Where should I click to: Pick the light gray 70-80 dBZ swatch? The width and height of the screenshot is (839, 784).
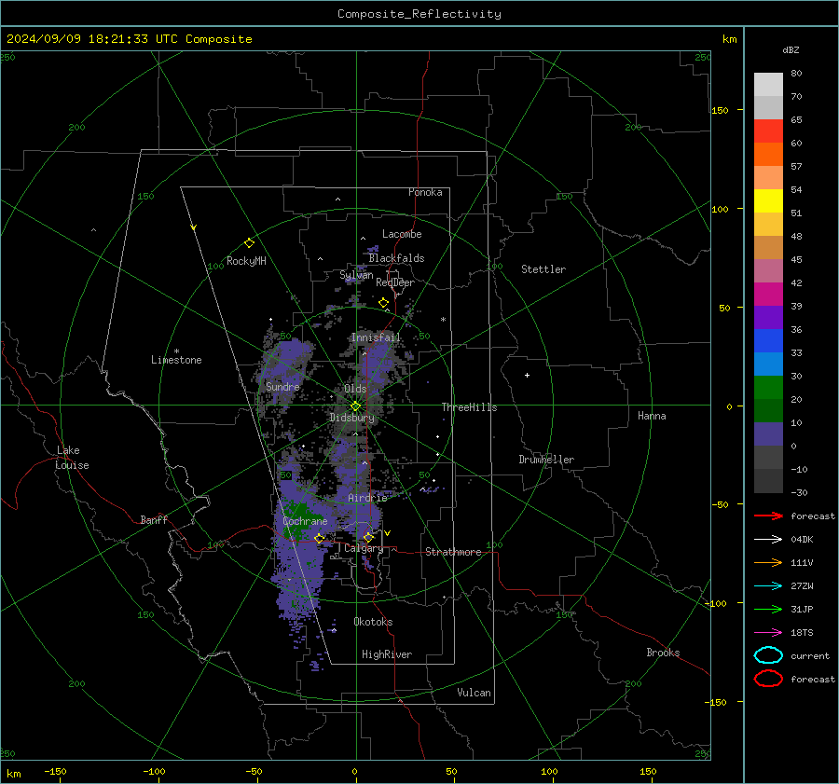pos(768,85)
